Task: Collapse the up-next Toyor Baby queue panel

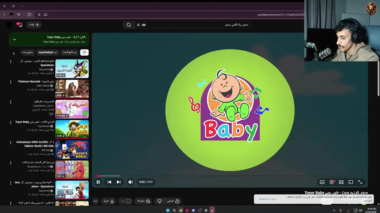Action: click(14, 39)
